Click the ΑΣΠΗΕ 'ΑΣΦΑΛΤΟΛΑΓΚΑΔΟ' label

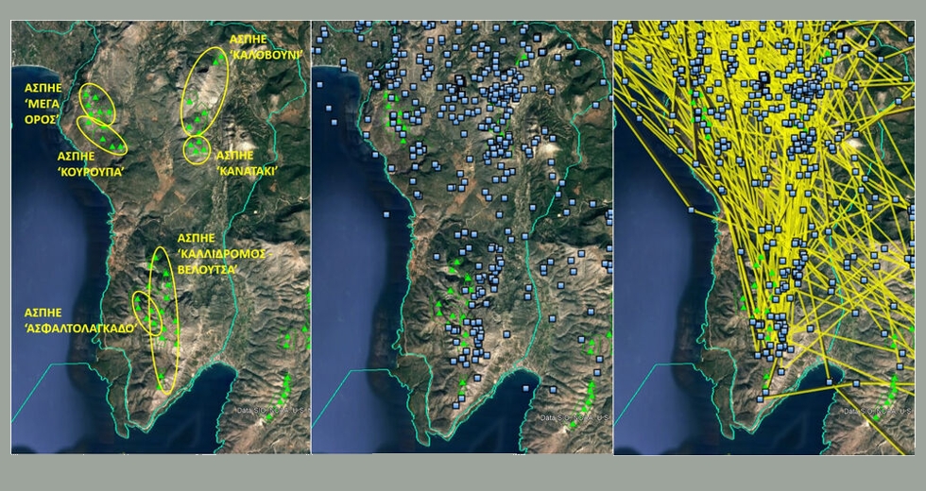point(81,321)
